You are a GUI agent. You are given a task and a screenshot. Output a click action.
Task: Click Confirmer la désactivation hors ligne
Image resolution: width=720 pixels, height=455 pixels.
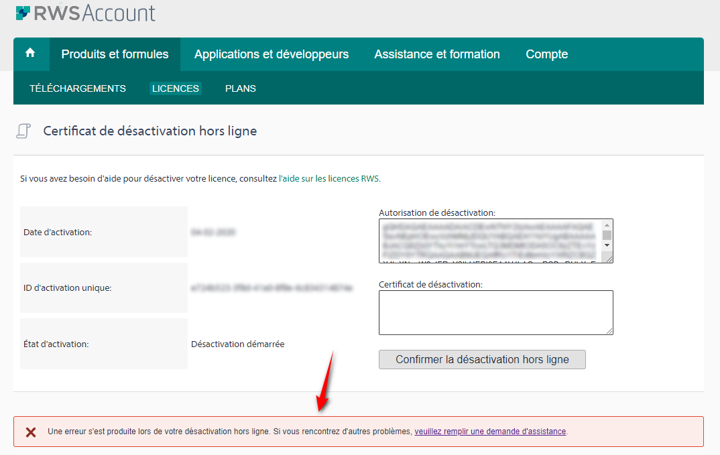481,359
